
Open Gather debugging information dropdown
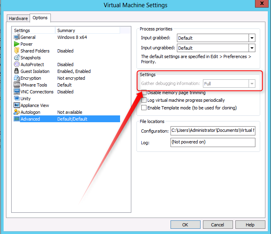tap(252, 83)
